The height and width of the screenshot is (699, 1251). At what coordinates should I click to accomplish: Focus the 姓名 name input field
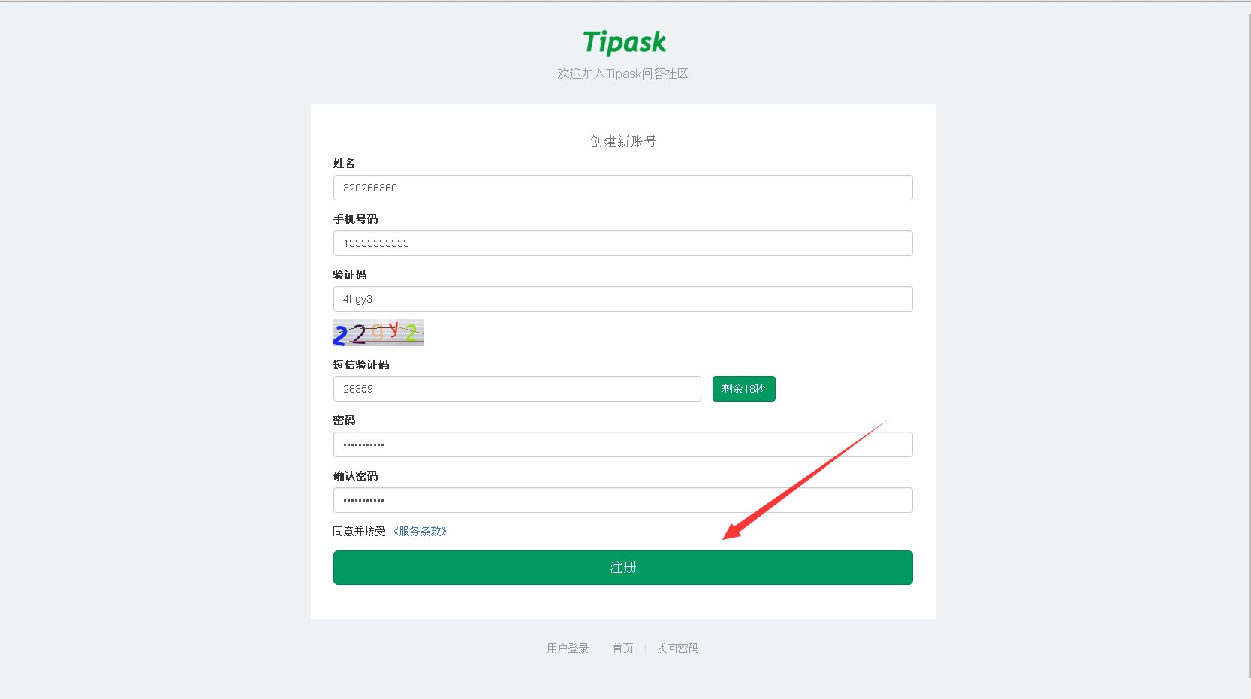click(623, 188)
